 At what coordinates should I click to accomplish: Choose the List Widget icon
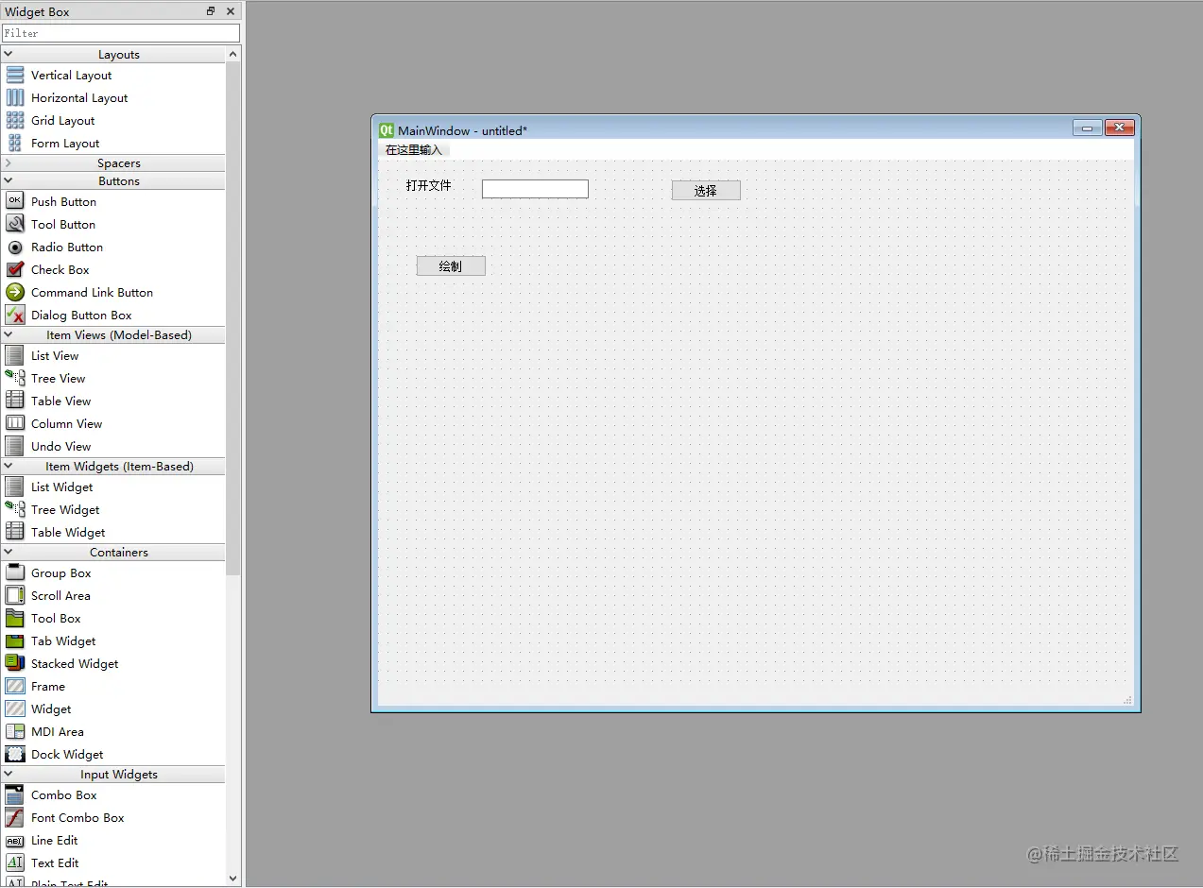tap(15, 487)
